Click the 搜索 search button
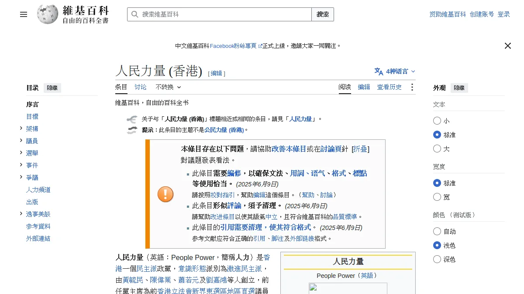The width and height of the screenshot is (524, 294). pos(323,14)
